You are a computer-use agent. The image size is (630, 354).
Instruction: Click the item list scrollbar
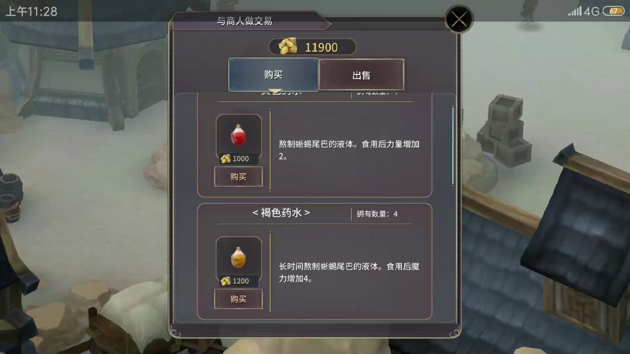[x=453, y=146]
